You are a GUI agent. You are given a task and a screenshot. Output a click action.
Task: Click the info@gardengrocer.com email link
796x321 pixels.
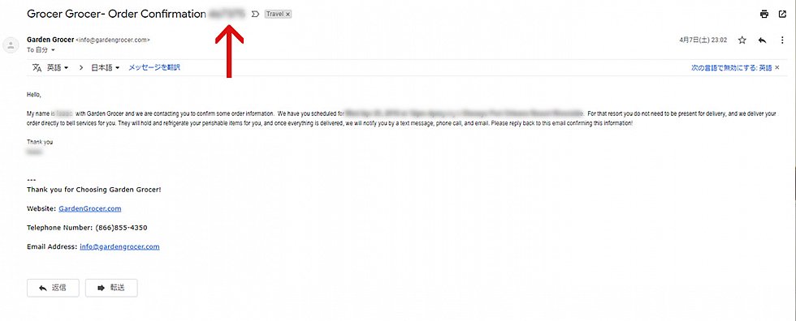point(120,247)
